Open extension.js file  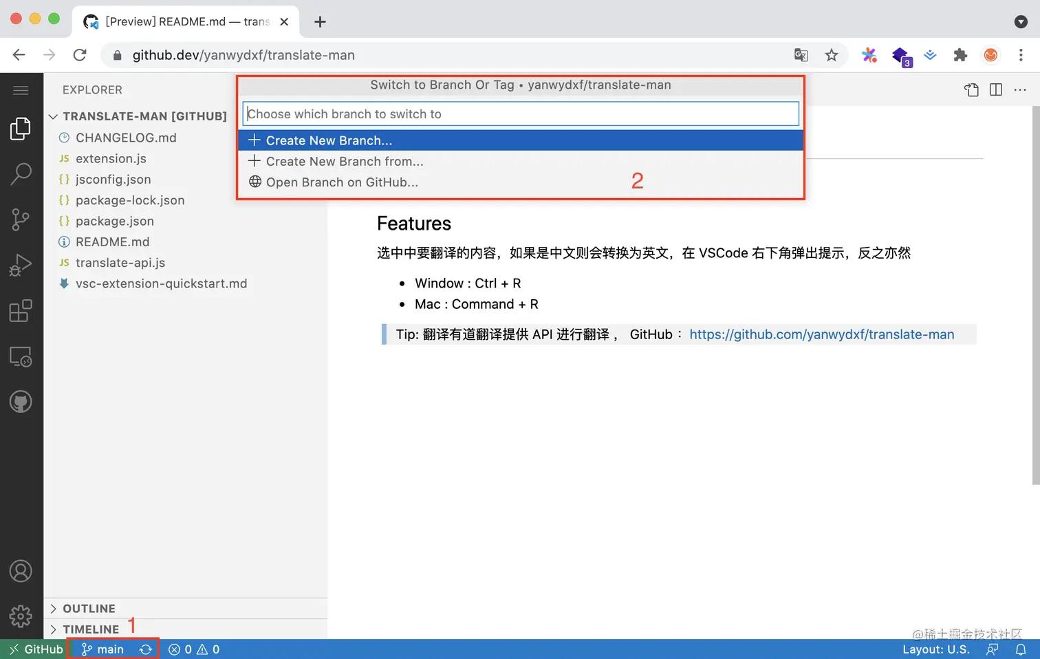click(x=111, y=159)
